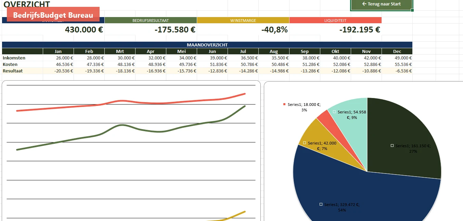Viewport: 463px width, 221px height.
Task: Click the white legend marker beside 54.958
Action: click(334, 112)
